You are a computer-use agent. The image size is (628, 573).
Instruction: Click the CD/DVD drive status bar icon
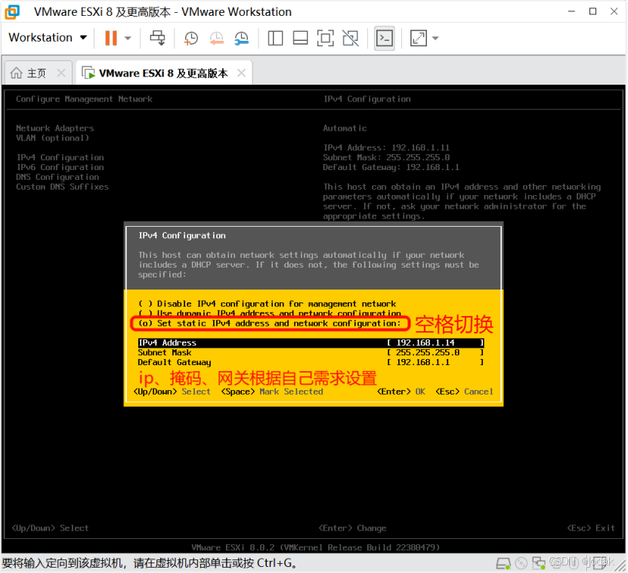pyautogui.click(x=521, y=563)
